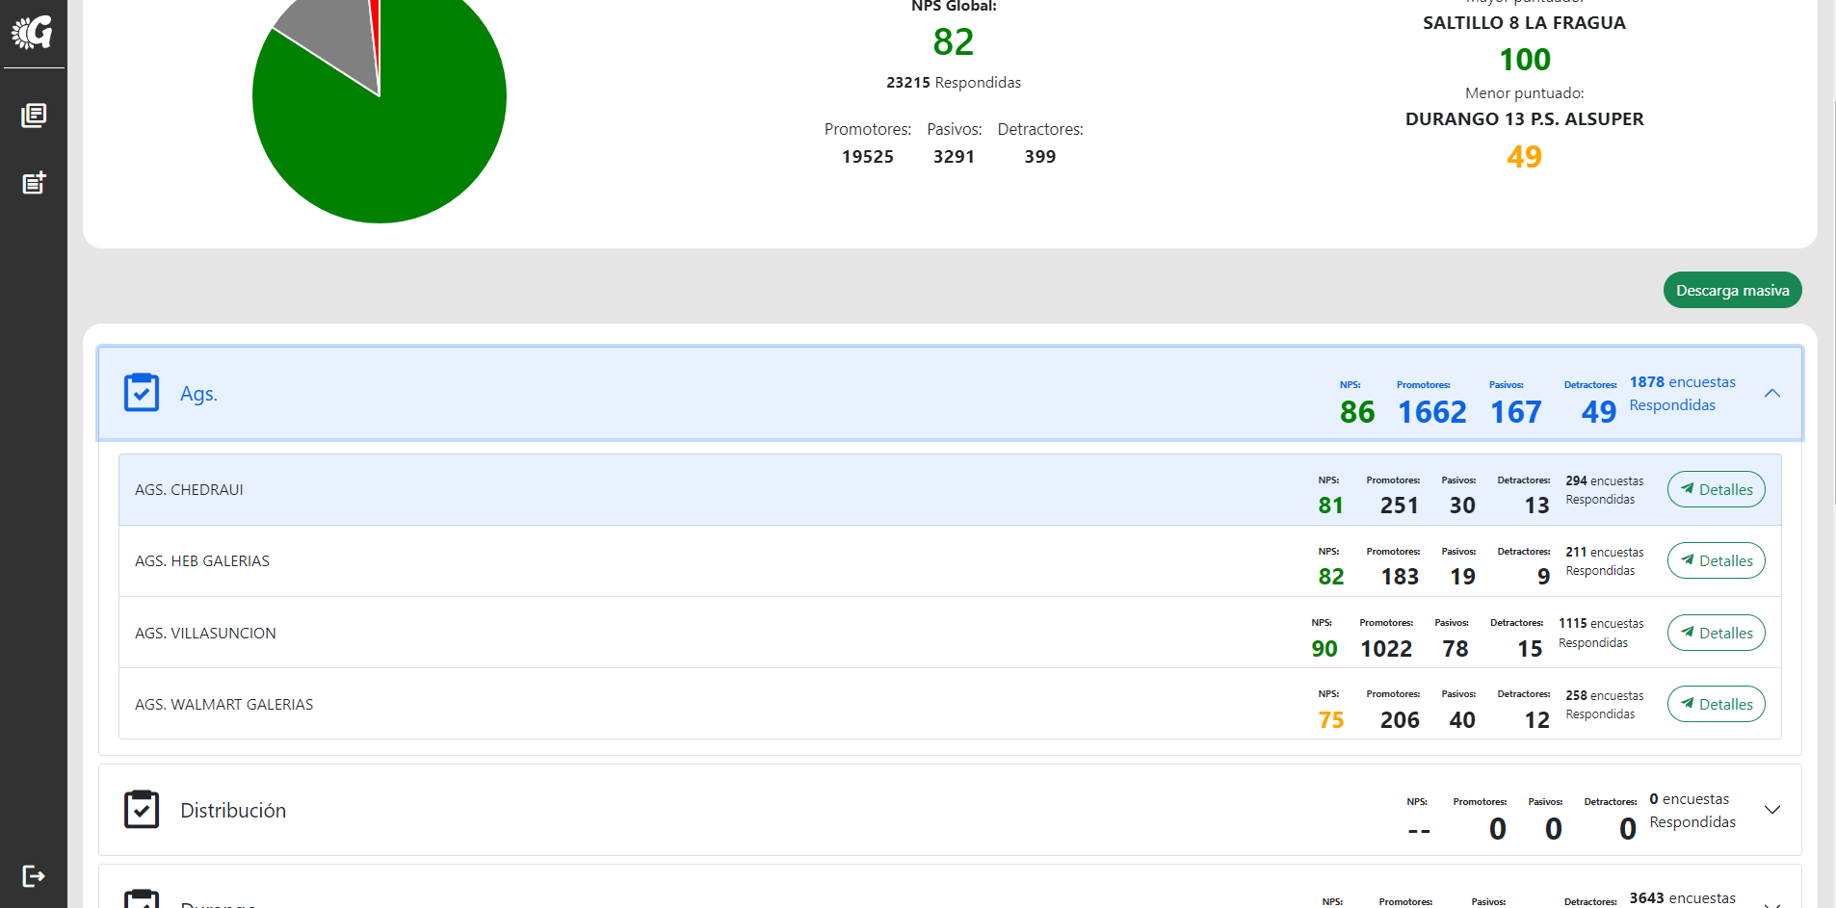Click the logout icon in the sidebar
Image resolution: width=1836 pixels, height=908 pixels.
[x=34, y=875]
